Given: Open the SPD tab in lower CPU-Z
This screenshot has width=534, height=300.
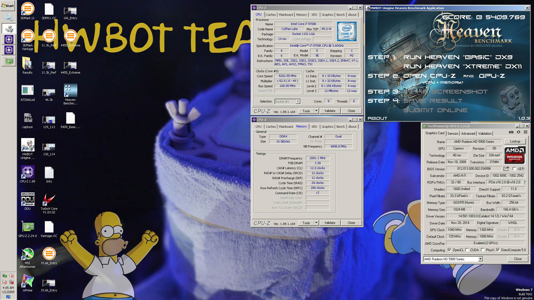Looking at the screenshot, I should click(314, 127).
